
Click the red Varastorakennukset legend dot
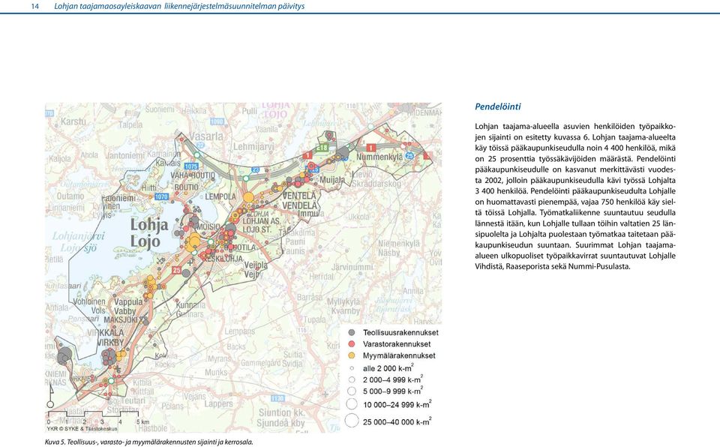coord(352,344)
